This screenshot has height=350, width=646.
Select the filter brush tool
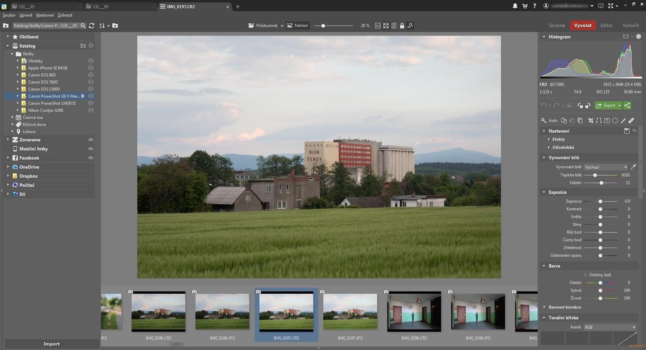[623, 120]
